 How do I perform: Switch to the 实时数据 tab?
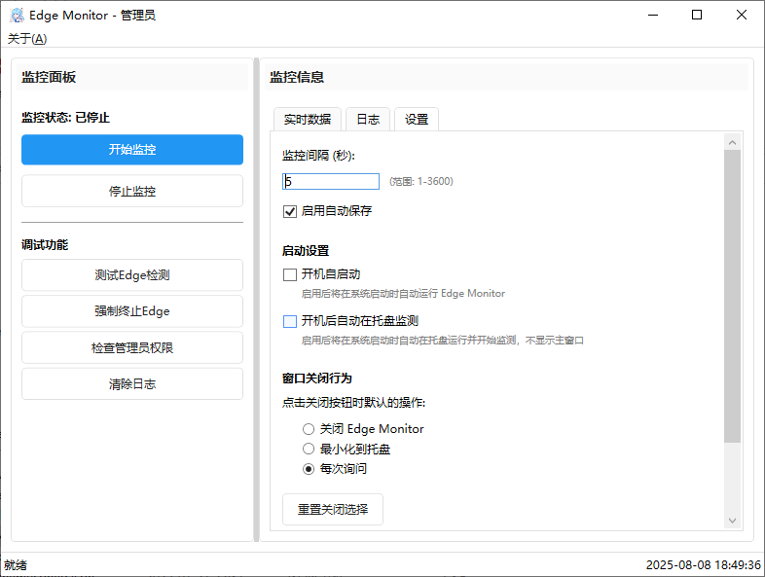pos(308,120)
